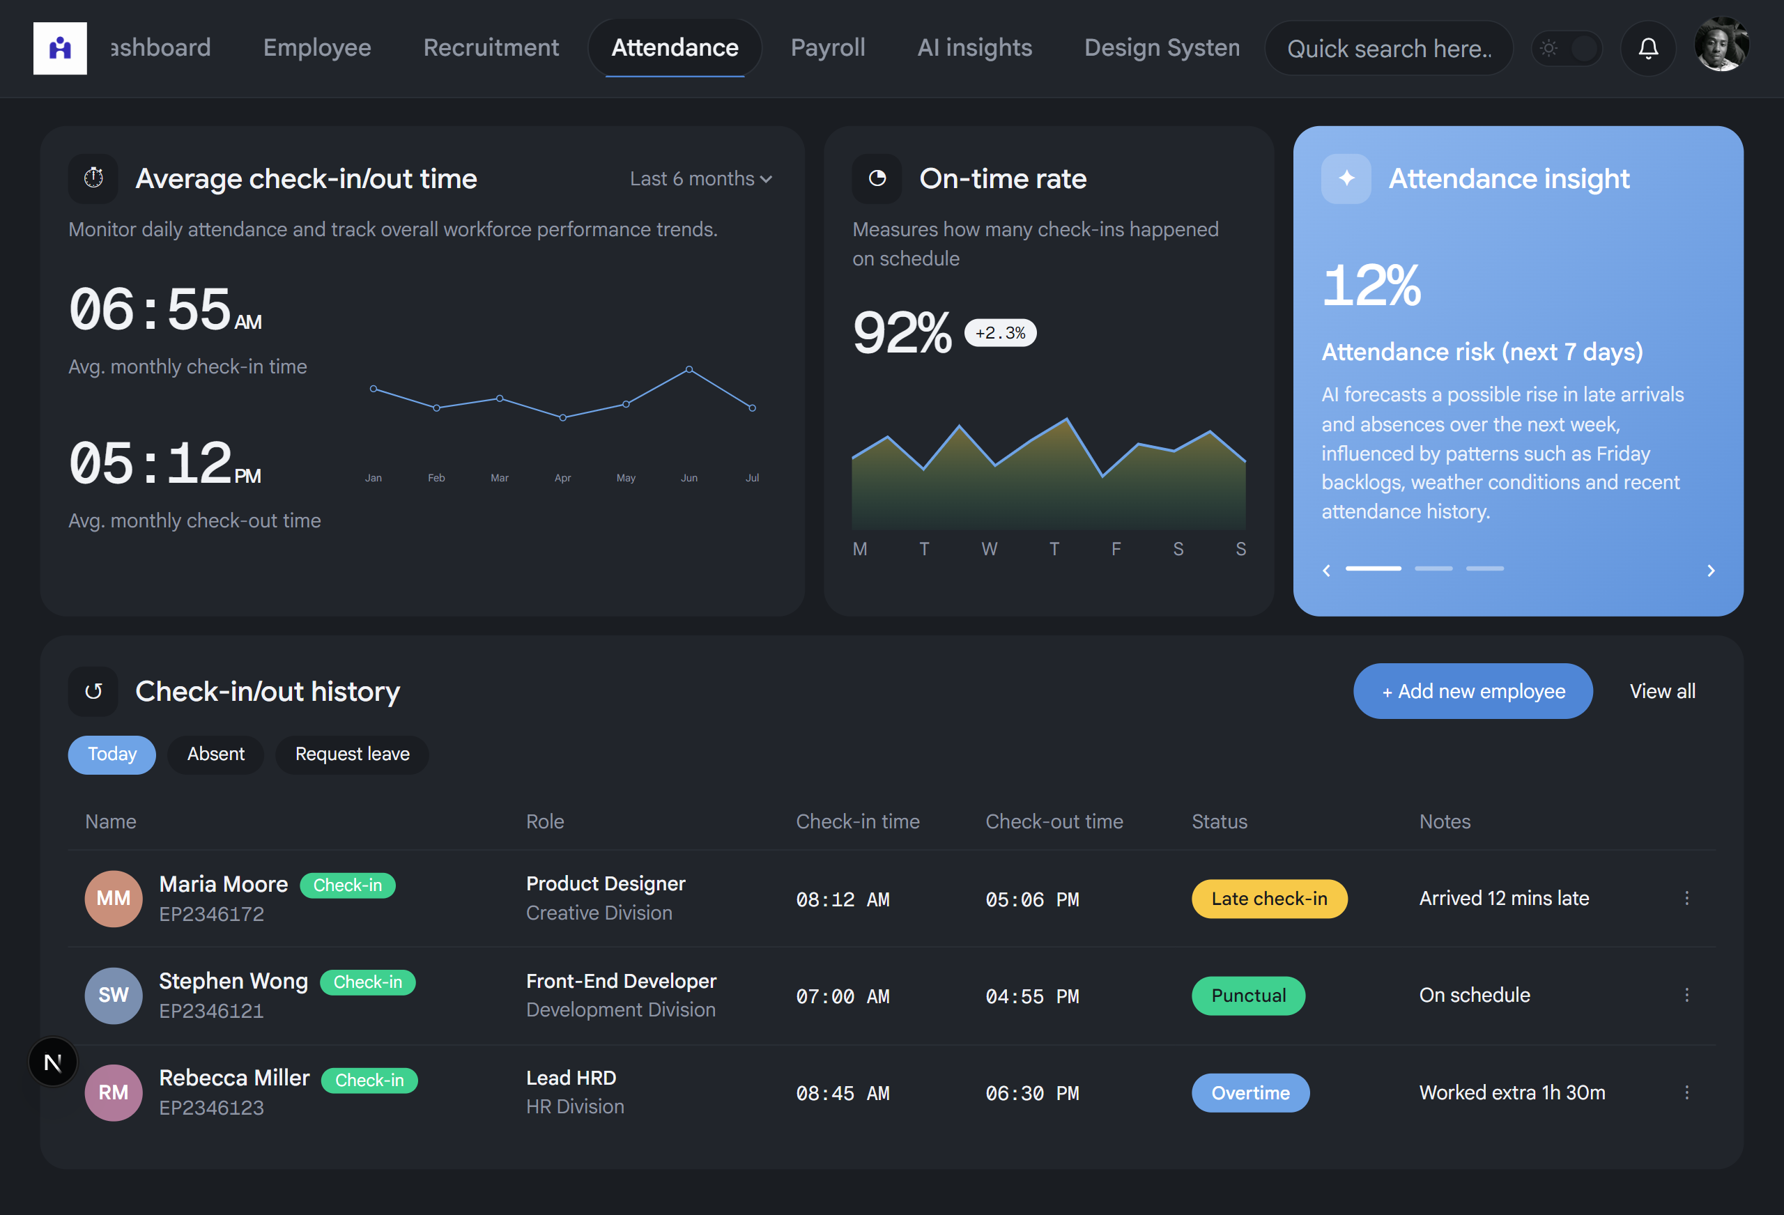The width and height of the screenshot is (1784, 1215).
Task: Select the second insight slide indicator
Action: tap(1433, 568)
